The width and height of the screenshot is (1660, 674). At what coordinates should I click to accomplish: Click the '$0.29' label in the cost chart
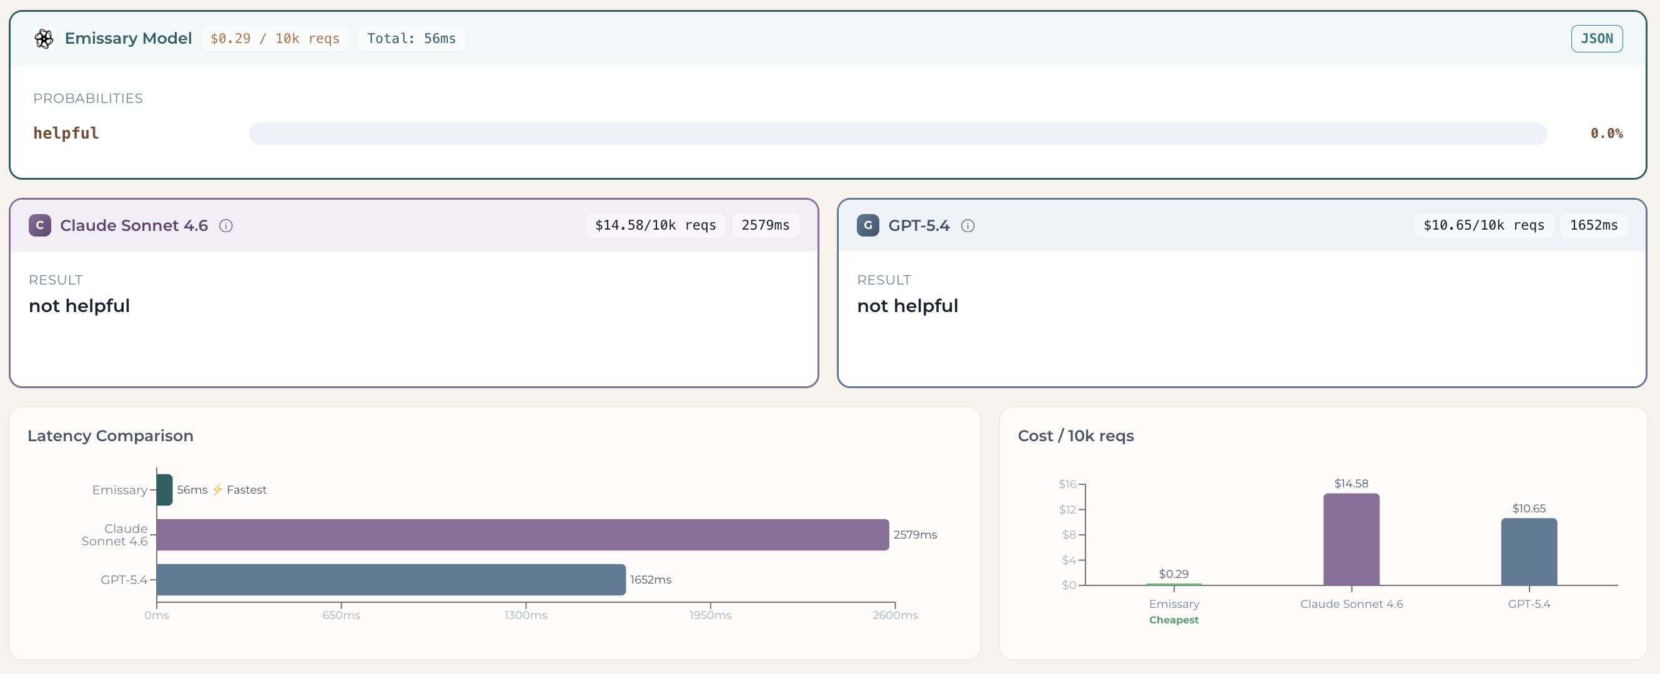1173,574
